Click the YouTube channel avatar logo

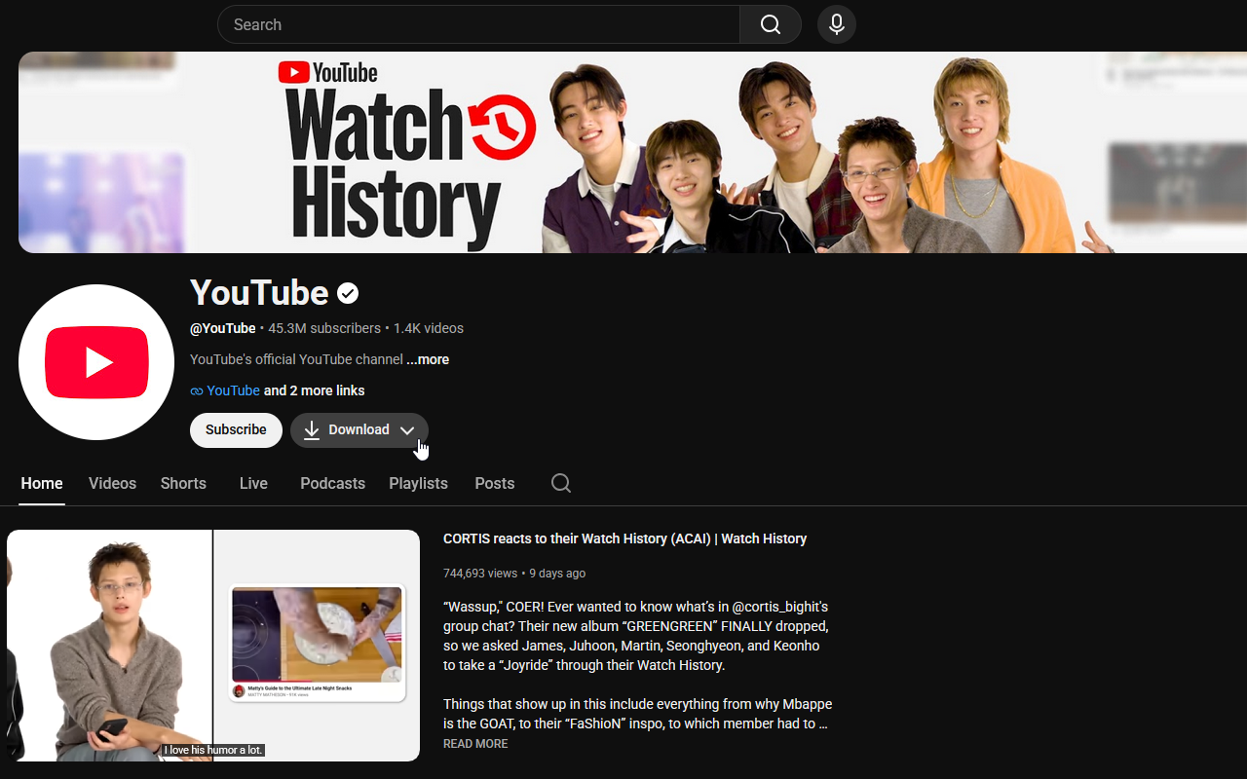(x=96, y=362)
